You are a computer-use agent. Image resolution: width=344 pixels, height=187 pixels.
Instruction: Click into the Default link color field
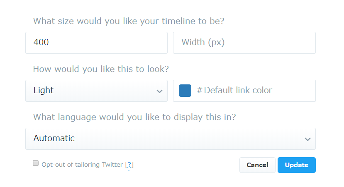249,91
